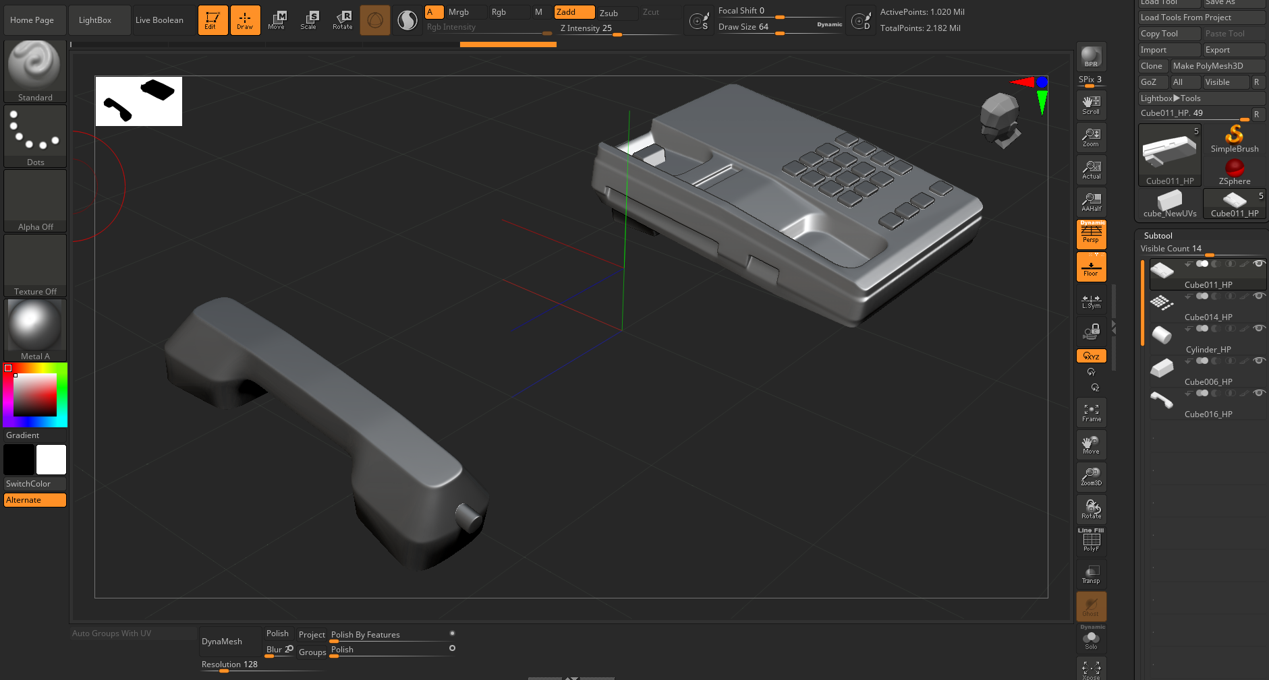Image resolution: width=1269 pixels, height=680 pixels.
Task: Click the Draw Size slider
Action: (x=780, y=28)
